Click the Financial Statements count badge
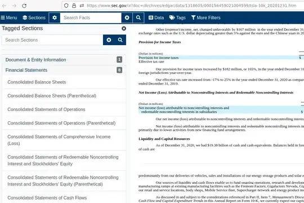The height and width of the screenshot is (203, 304). [x=119, y=70]
